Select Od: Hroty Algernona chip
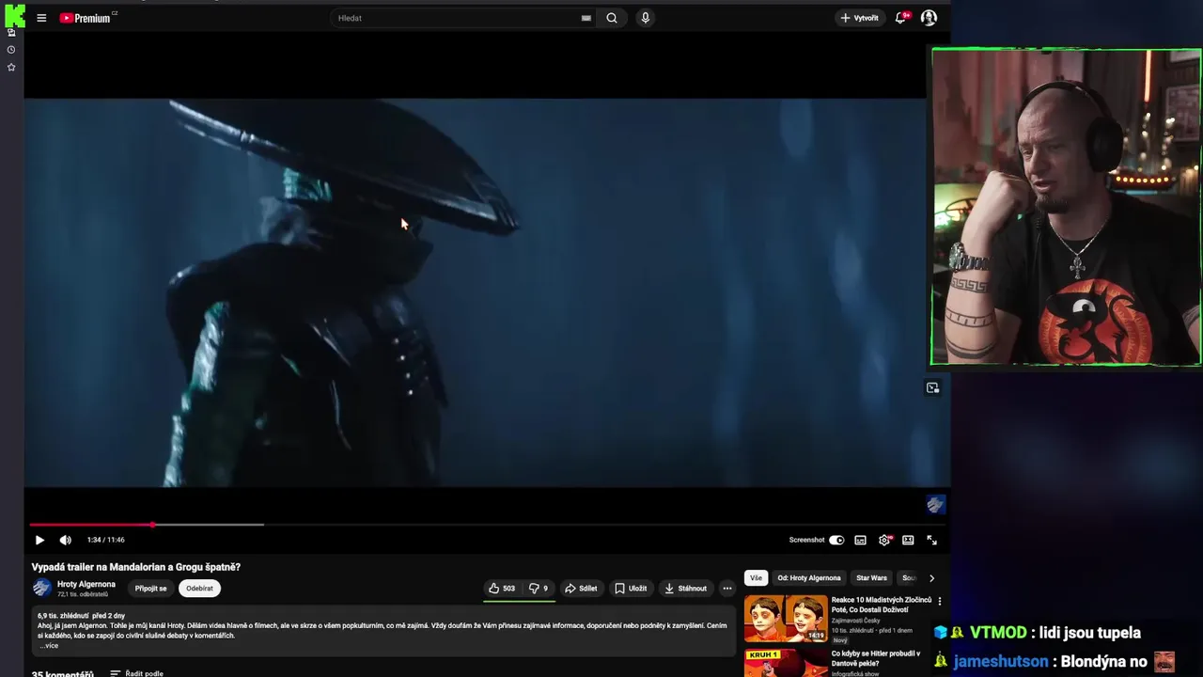This screenshot has height=677, width=1203. 809,578
